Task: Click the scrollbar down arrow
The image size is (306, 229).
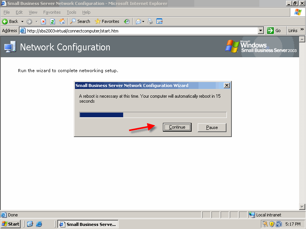Action: [x=302, y=206]
